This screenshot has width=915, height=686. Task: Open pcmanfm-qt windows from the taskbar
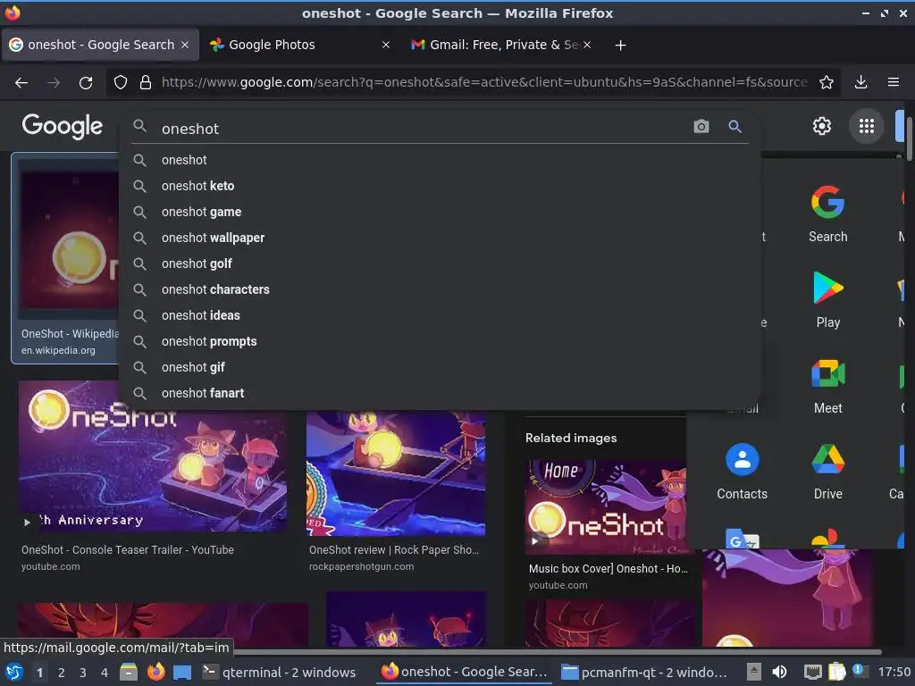click(x=645, y=673)
